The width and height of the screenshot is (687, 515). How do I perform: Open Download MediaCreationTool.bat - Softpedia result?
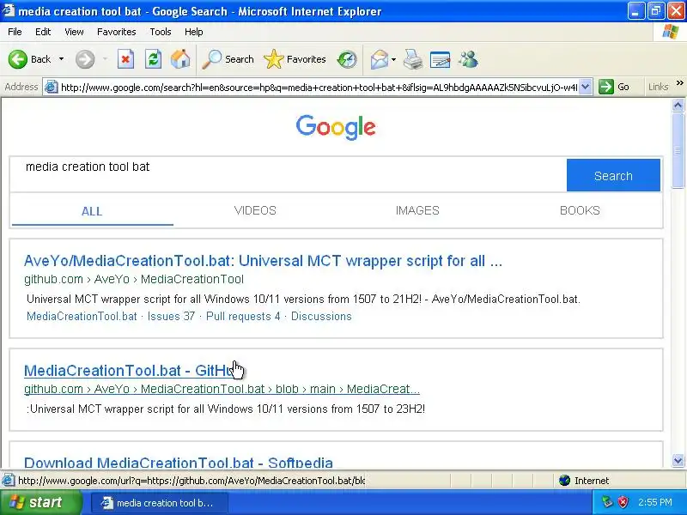(179, 463)
